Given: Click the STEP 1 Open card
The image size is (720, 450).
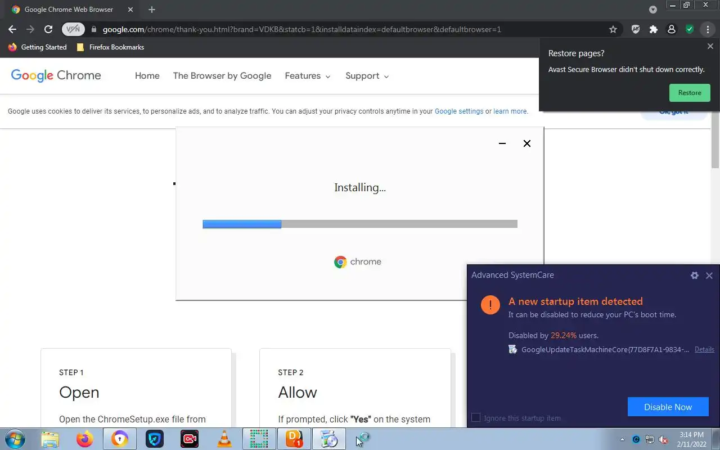Looking at the screenshot, I should (136, 388).
